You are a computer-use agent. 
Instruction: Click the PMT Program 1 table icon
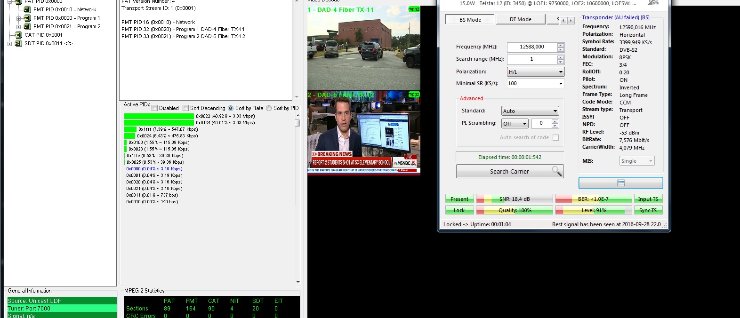click(x=27, y=18)
